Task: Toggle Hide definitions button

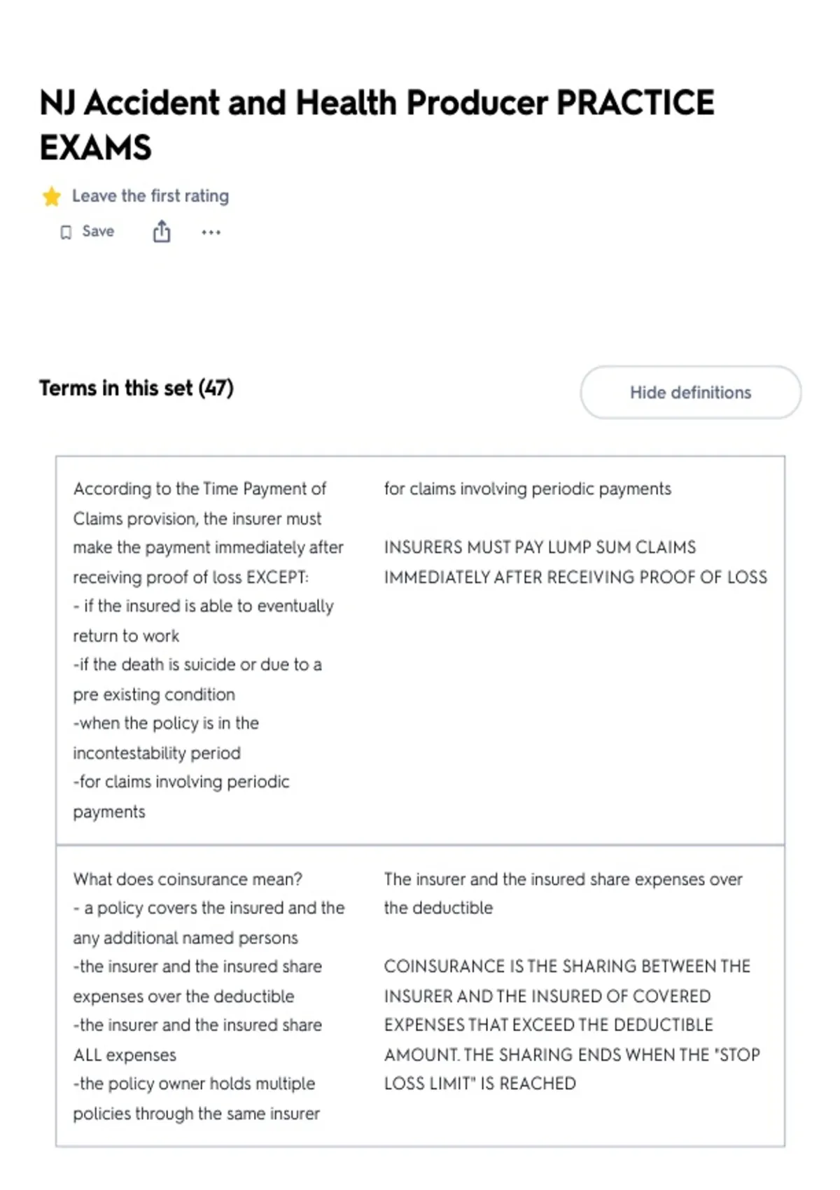Action: click(x=691, y=393)
